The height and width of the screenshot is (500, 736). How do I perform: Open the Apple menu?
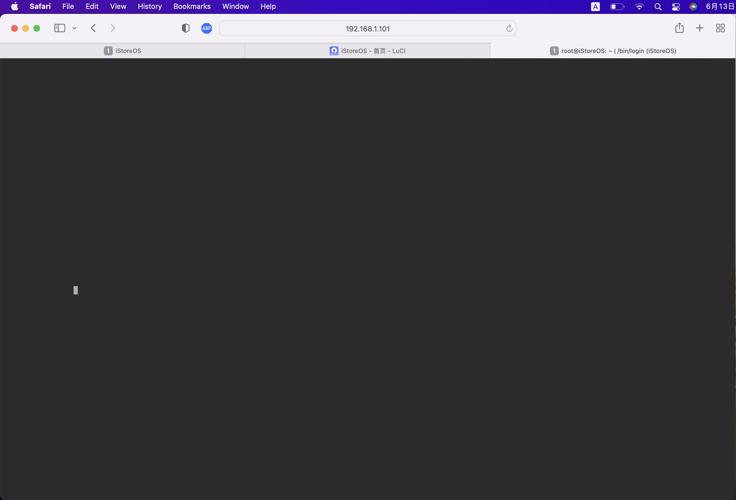point(14,6)
